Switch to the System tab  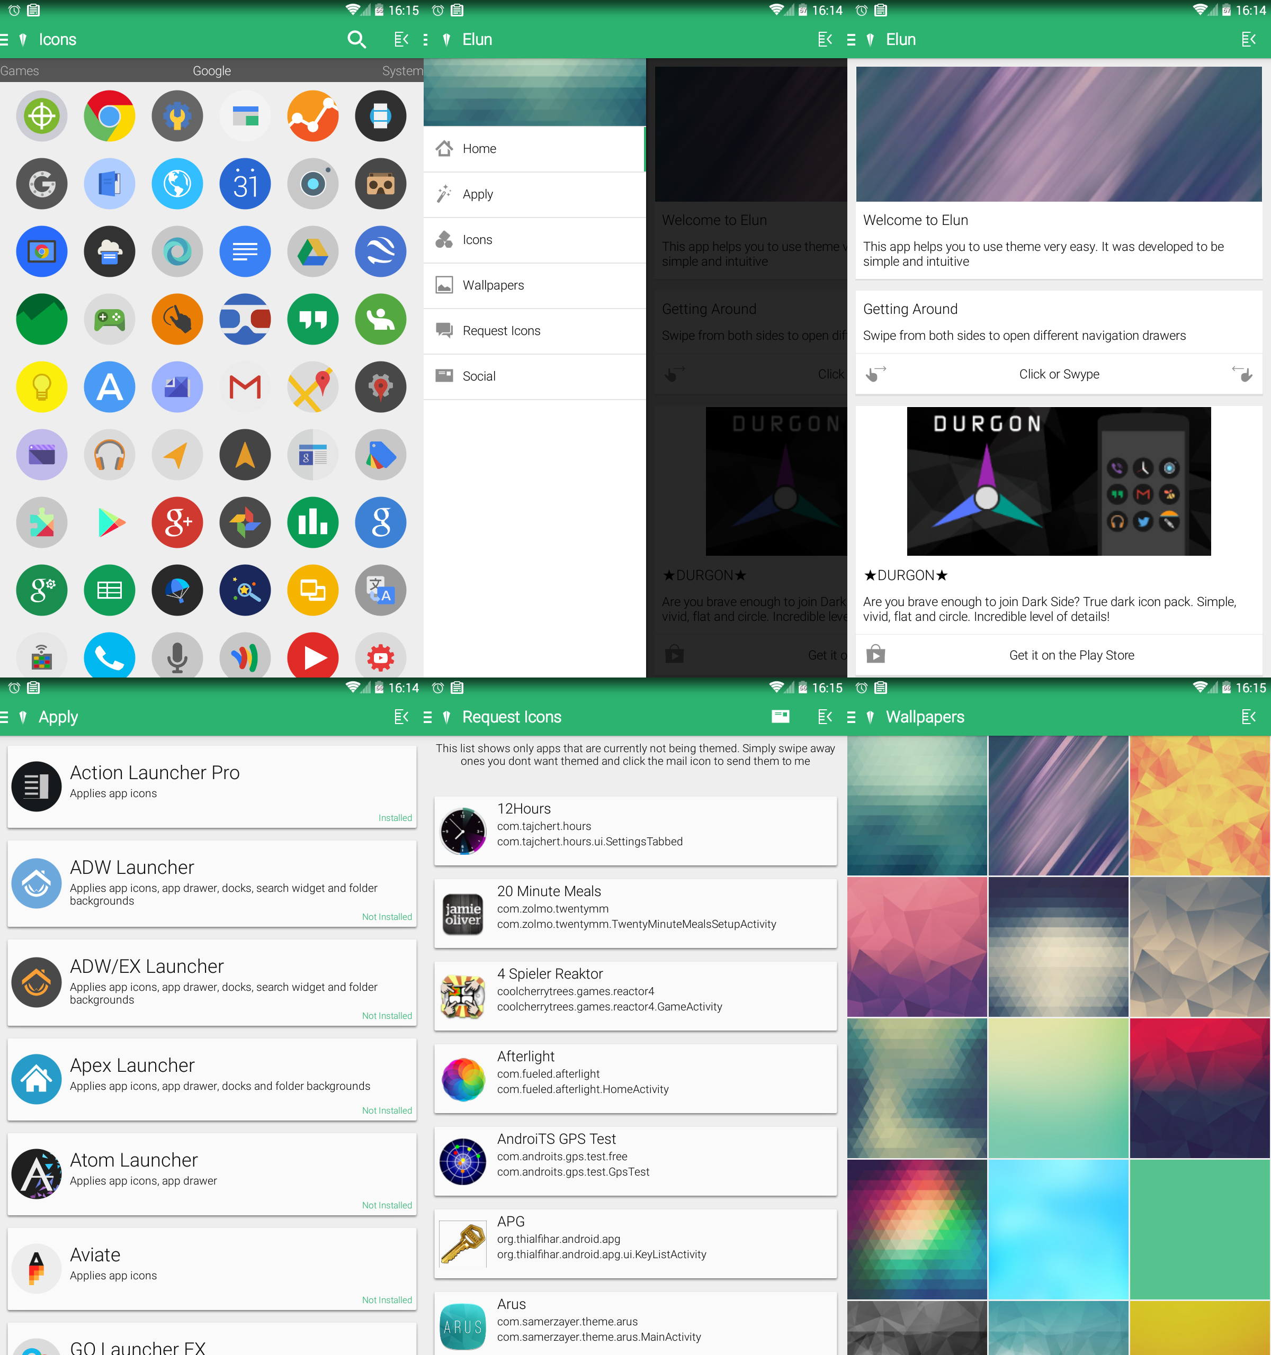(402, 71)
